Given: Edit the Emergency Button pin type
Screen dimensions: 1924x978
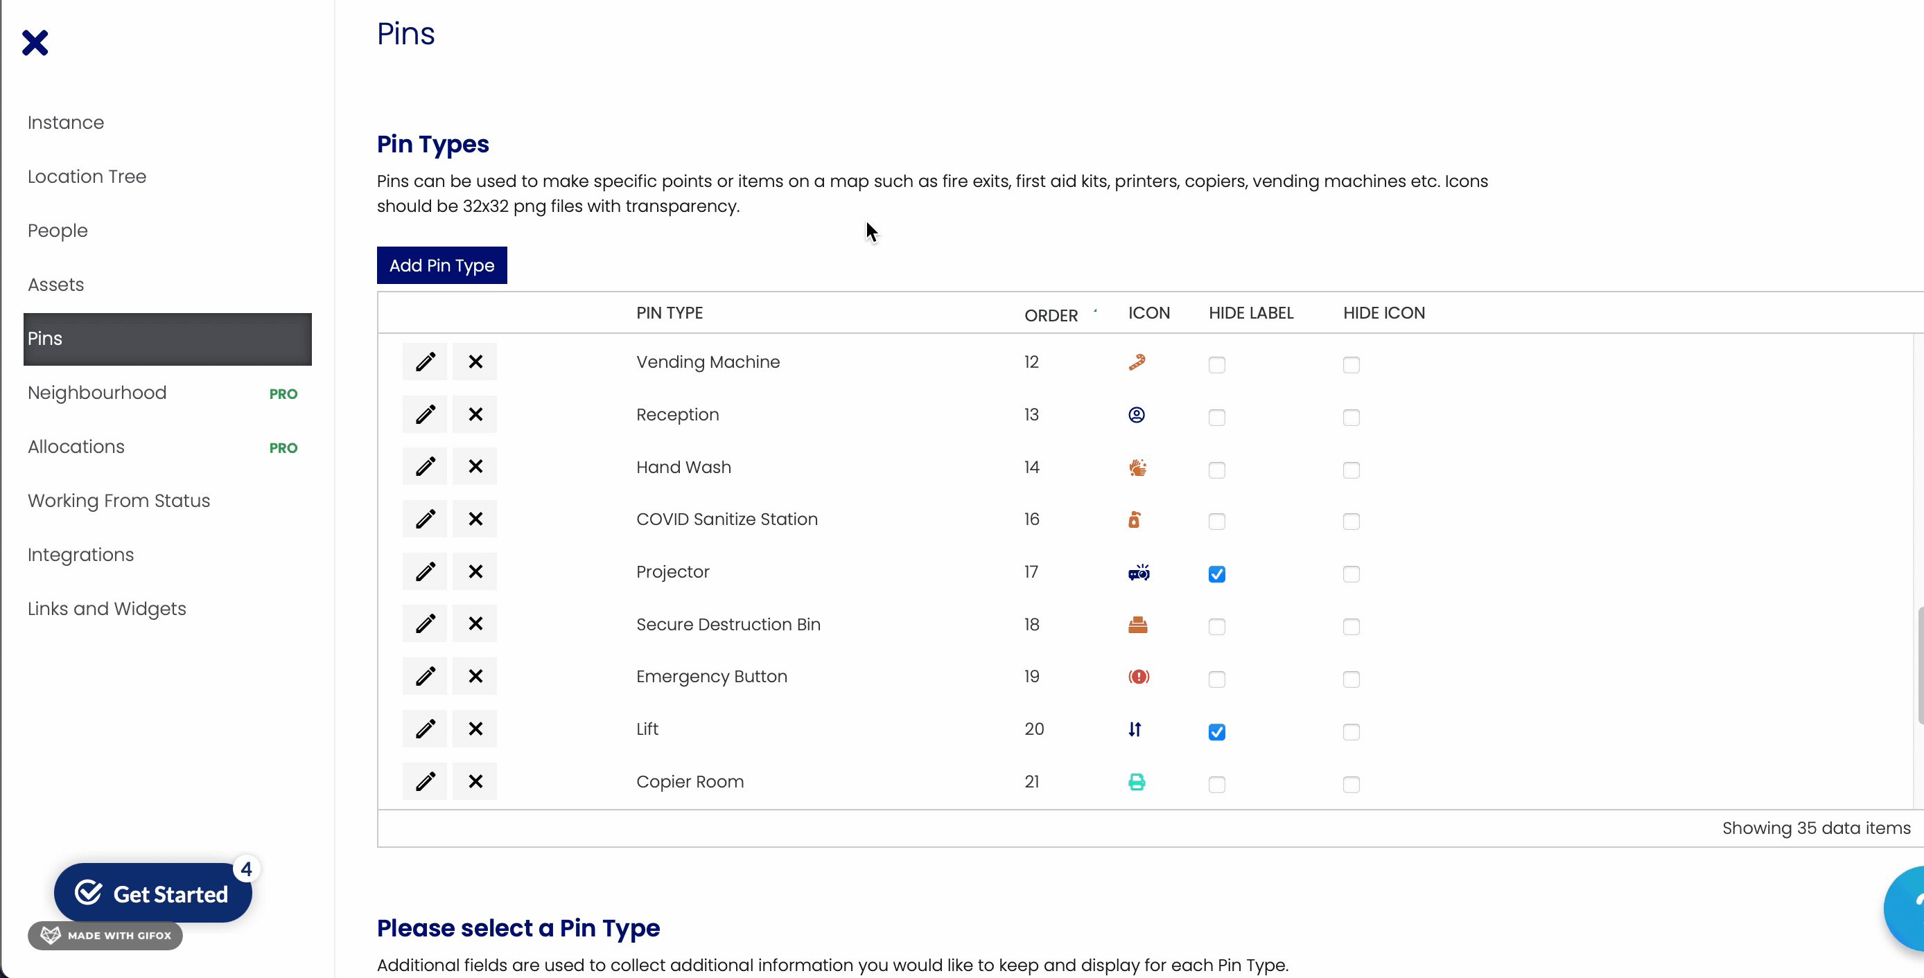Looking at the screenshot, I should (x=425, y=677).
